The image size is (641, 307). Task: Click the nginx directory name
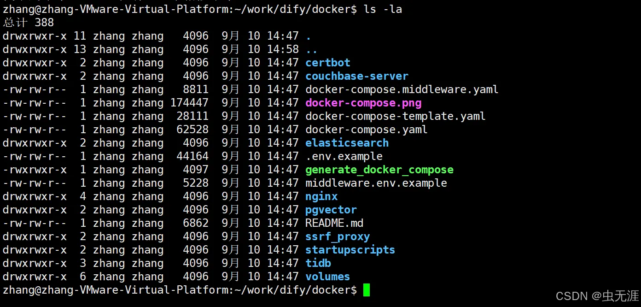coord(321,196)
